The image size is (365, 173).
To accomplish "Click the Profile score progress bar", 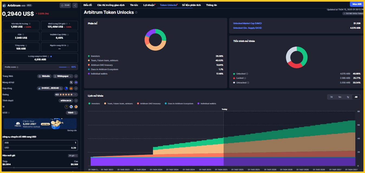I will tap(64, 67).
